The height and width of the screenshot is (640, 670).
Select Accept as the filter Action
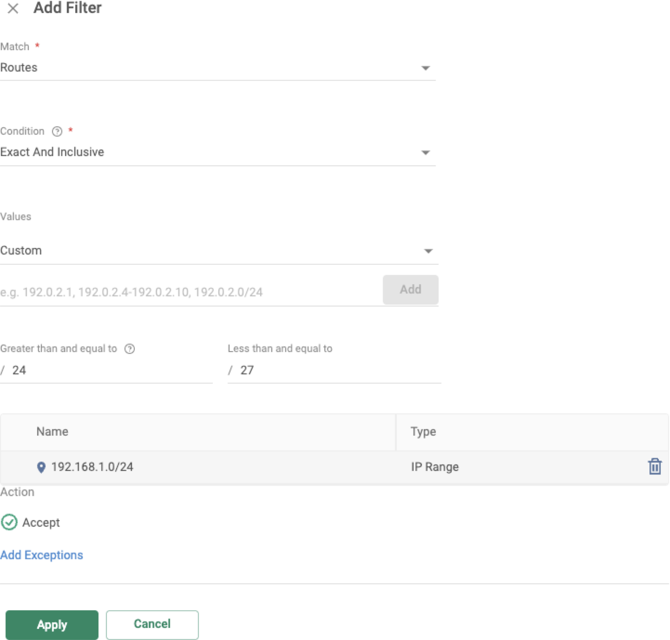click(39, 522)
